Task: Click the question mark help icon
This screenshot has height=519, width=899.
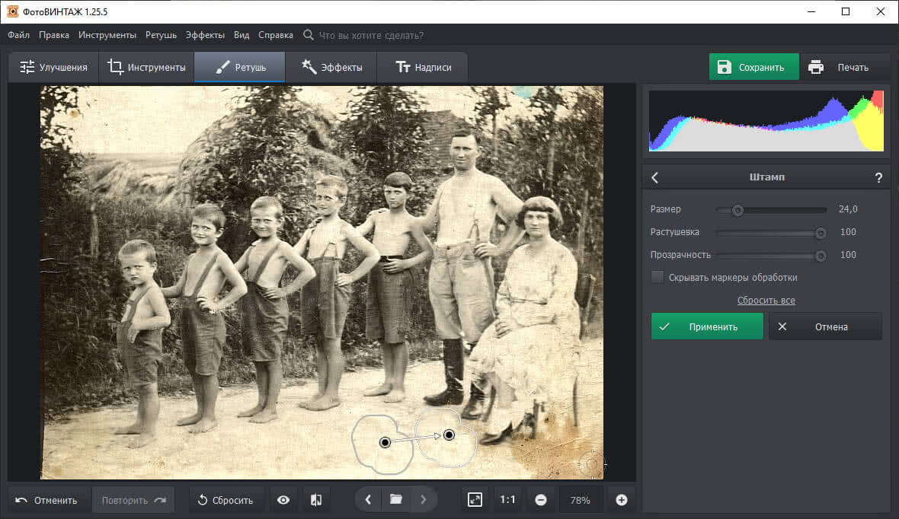Action: click(x=878, y=177)
